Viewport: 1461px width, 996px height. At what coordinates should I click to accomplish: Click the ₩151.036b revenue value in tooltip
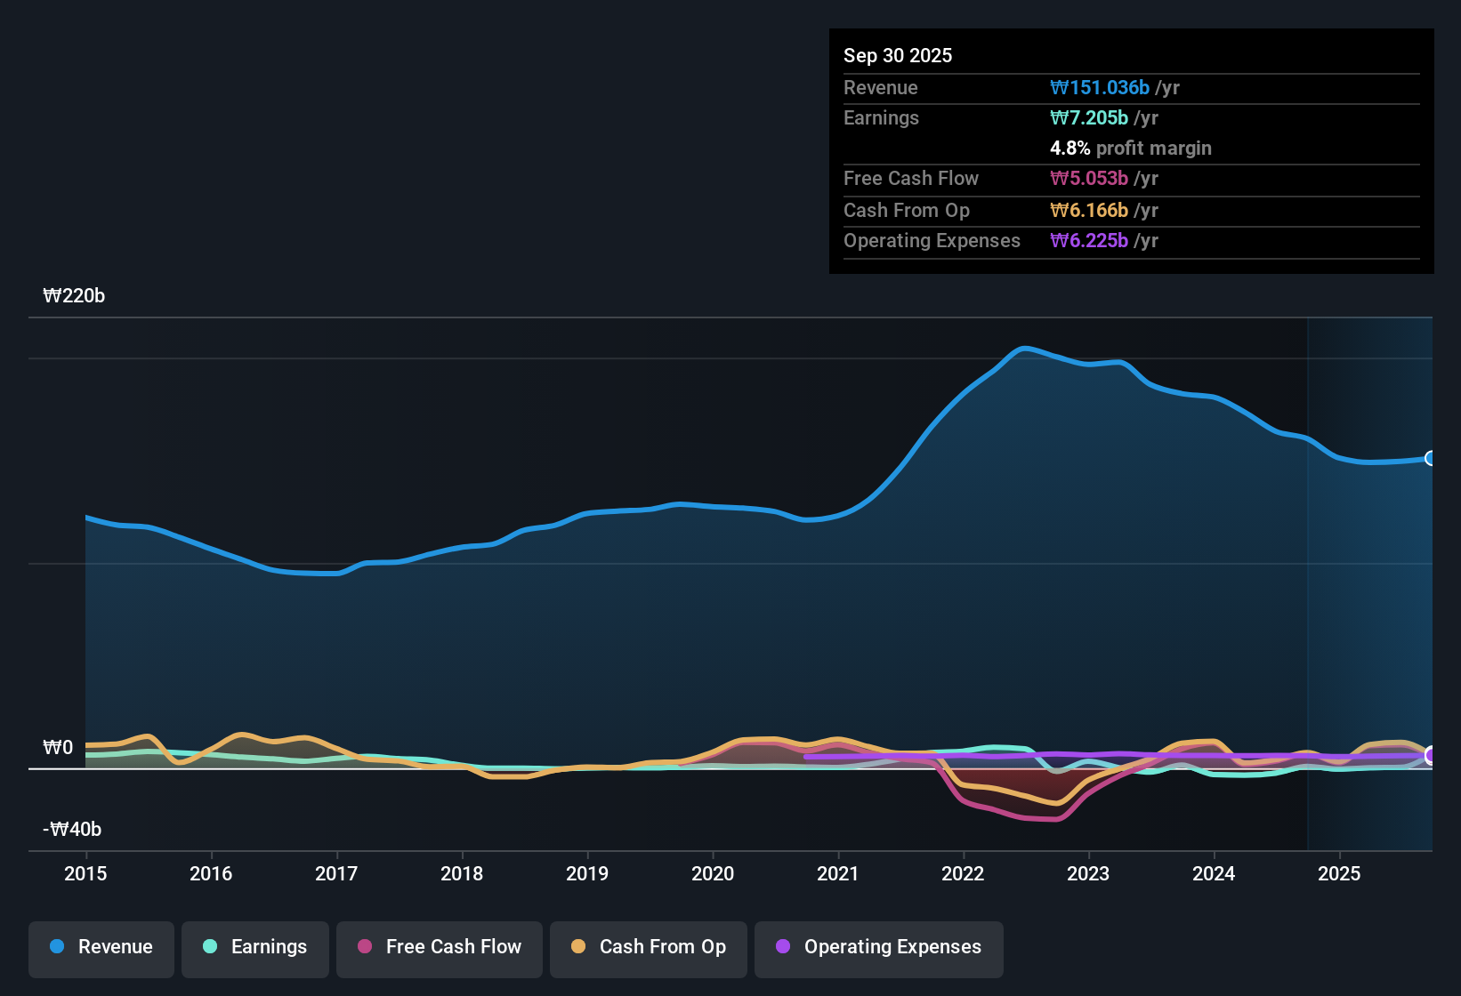point(1100,87)
